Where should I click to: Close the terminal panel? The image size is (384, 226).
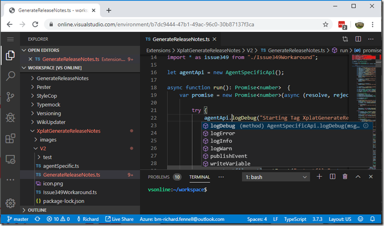(371, 177)
